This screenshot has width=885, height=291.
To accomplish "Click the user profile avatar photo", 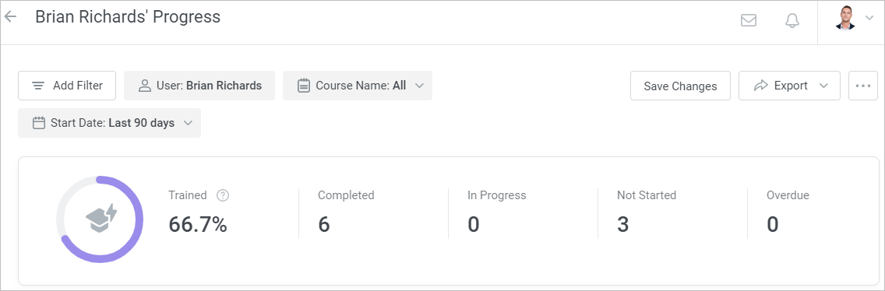I will [x=845, y=18].
